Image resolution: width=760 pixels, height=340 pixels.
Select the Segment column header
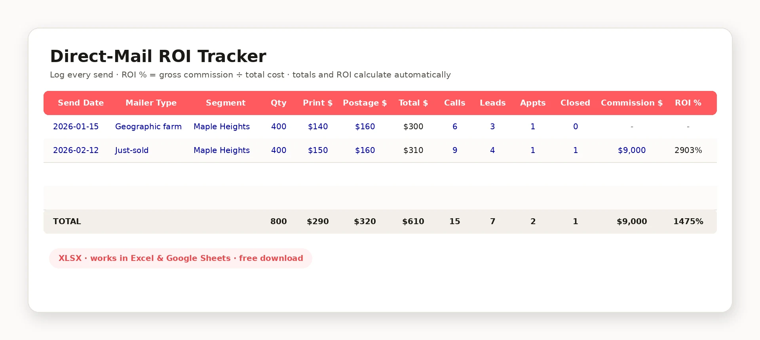[x=226, y=103]
